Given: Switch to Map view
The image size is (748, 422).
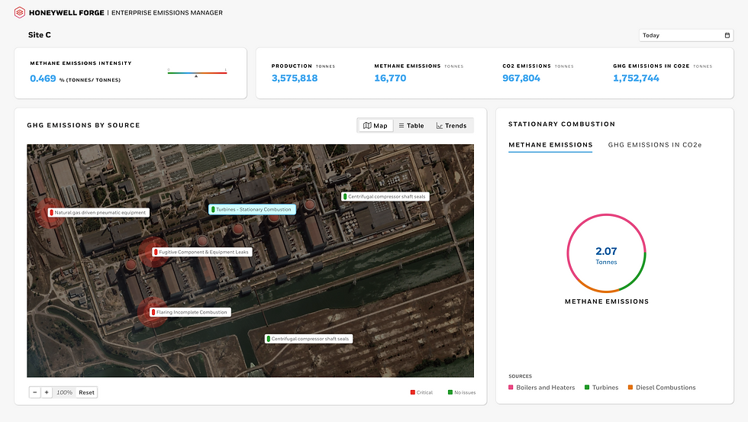Looking at the screenshot, I should pyautogui.click(x=376, y=125).
